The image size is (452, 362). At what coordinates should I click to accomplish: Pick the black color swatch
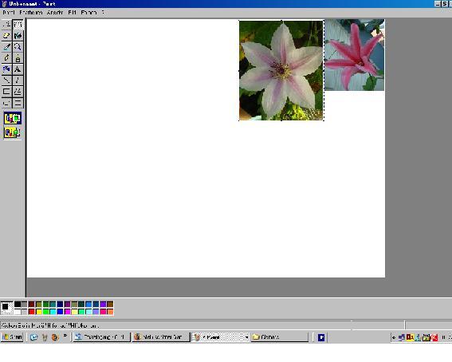coord(18,304)
